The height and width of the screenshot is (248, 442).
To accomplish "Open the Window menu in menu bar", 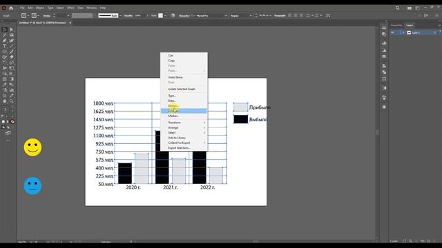I will pyautogui.click(x=91, y=8).
